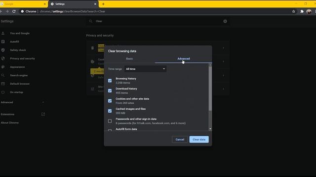Open the Time range dropdown
This screenshot has width=316, height=177.
(145, 69)
